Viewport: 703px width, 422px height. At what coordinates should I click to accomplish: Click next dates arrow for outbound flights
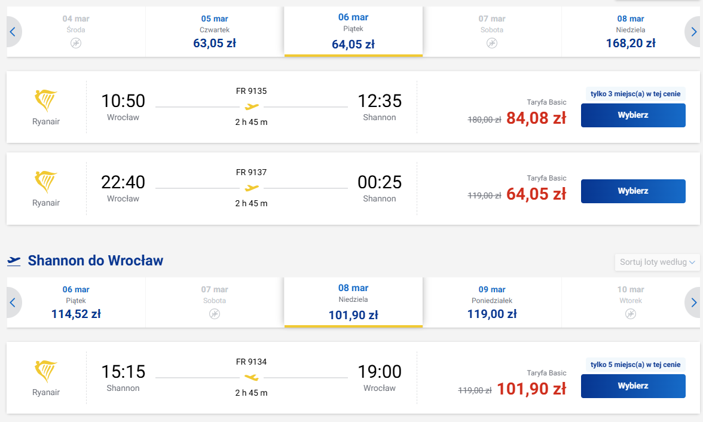693,32
